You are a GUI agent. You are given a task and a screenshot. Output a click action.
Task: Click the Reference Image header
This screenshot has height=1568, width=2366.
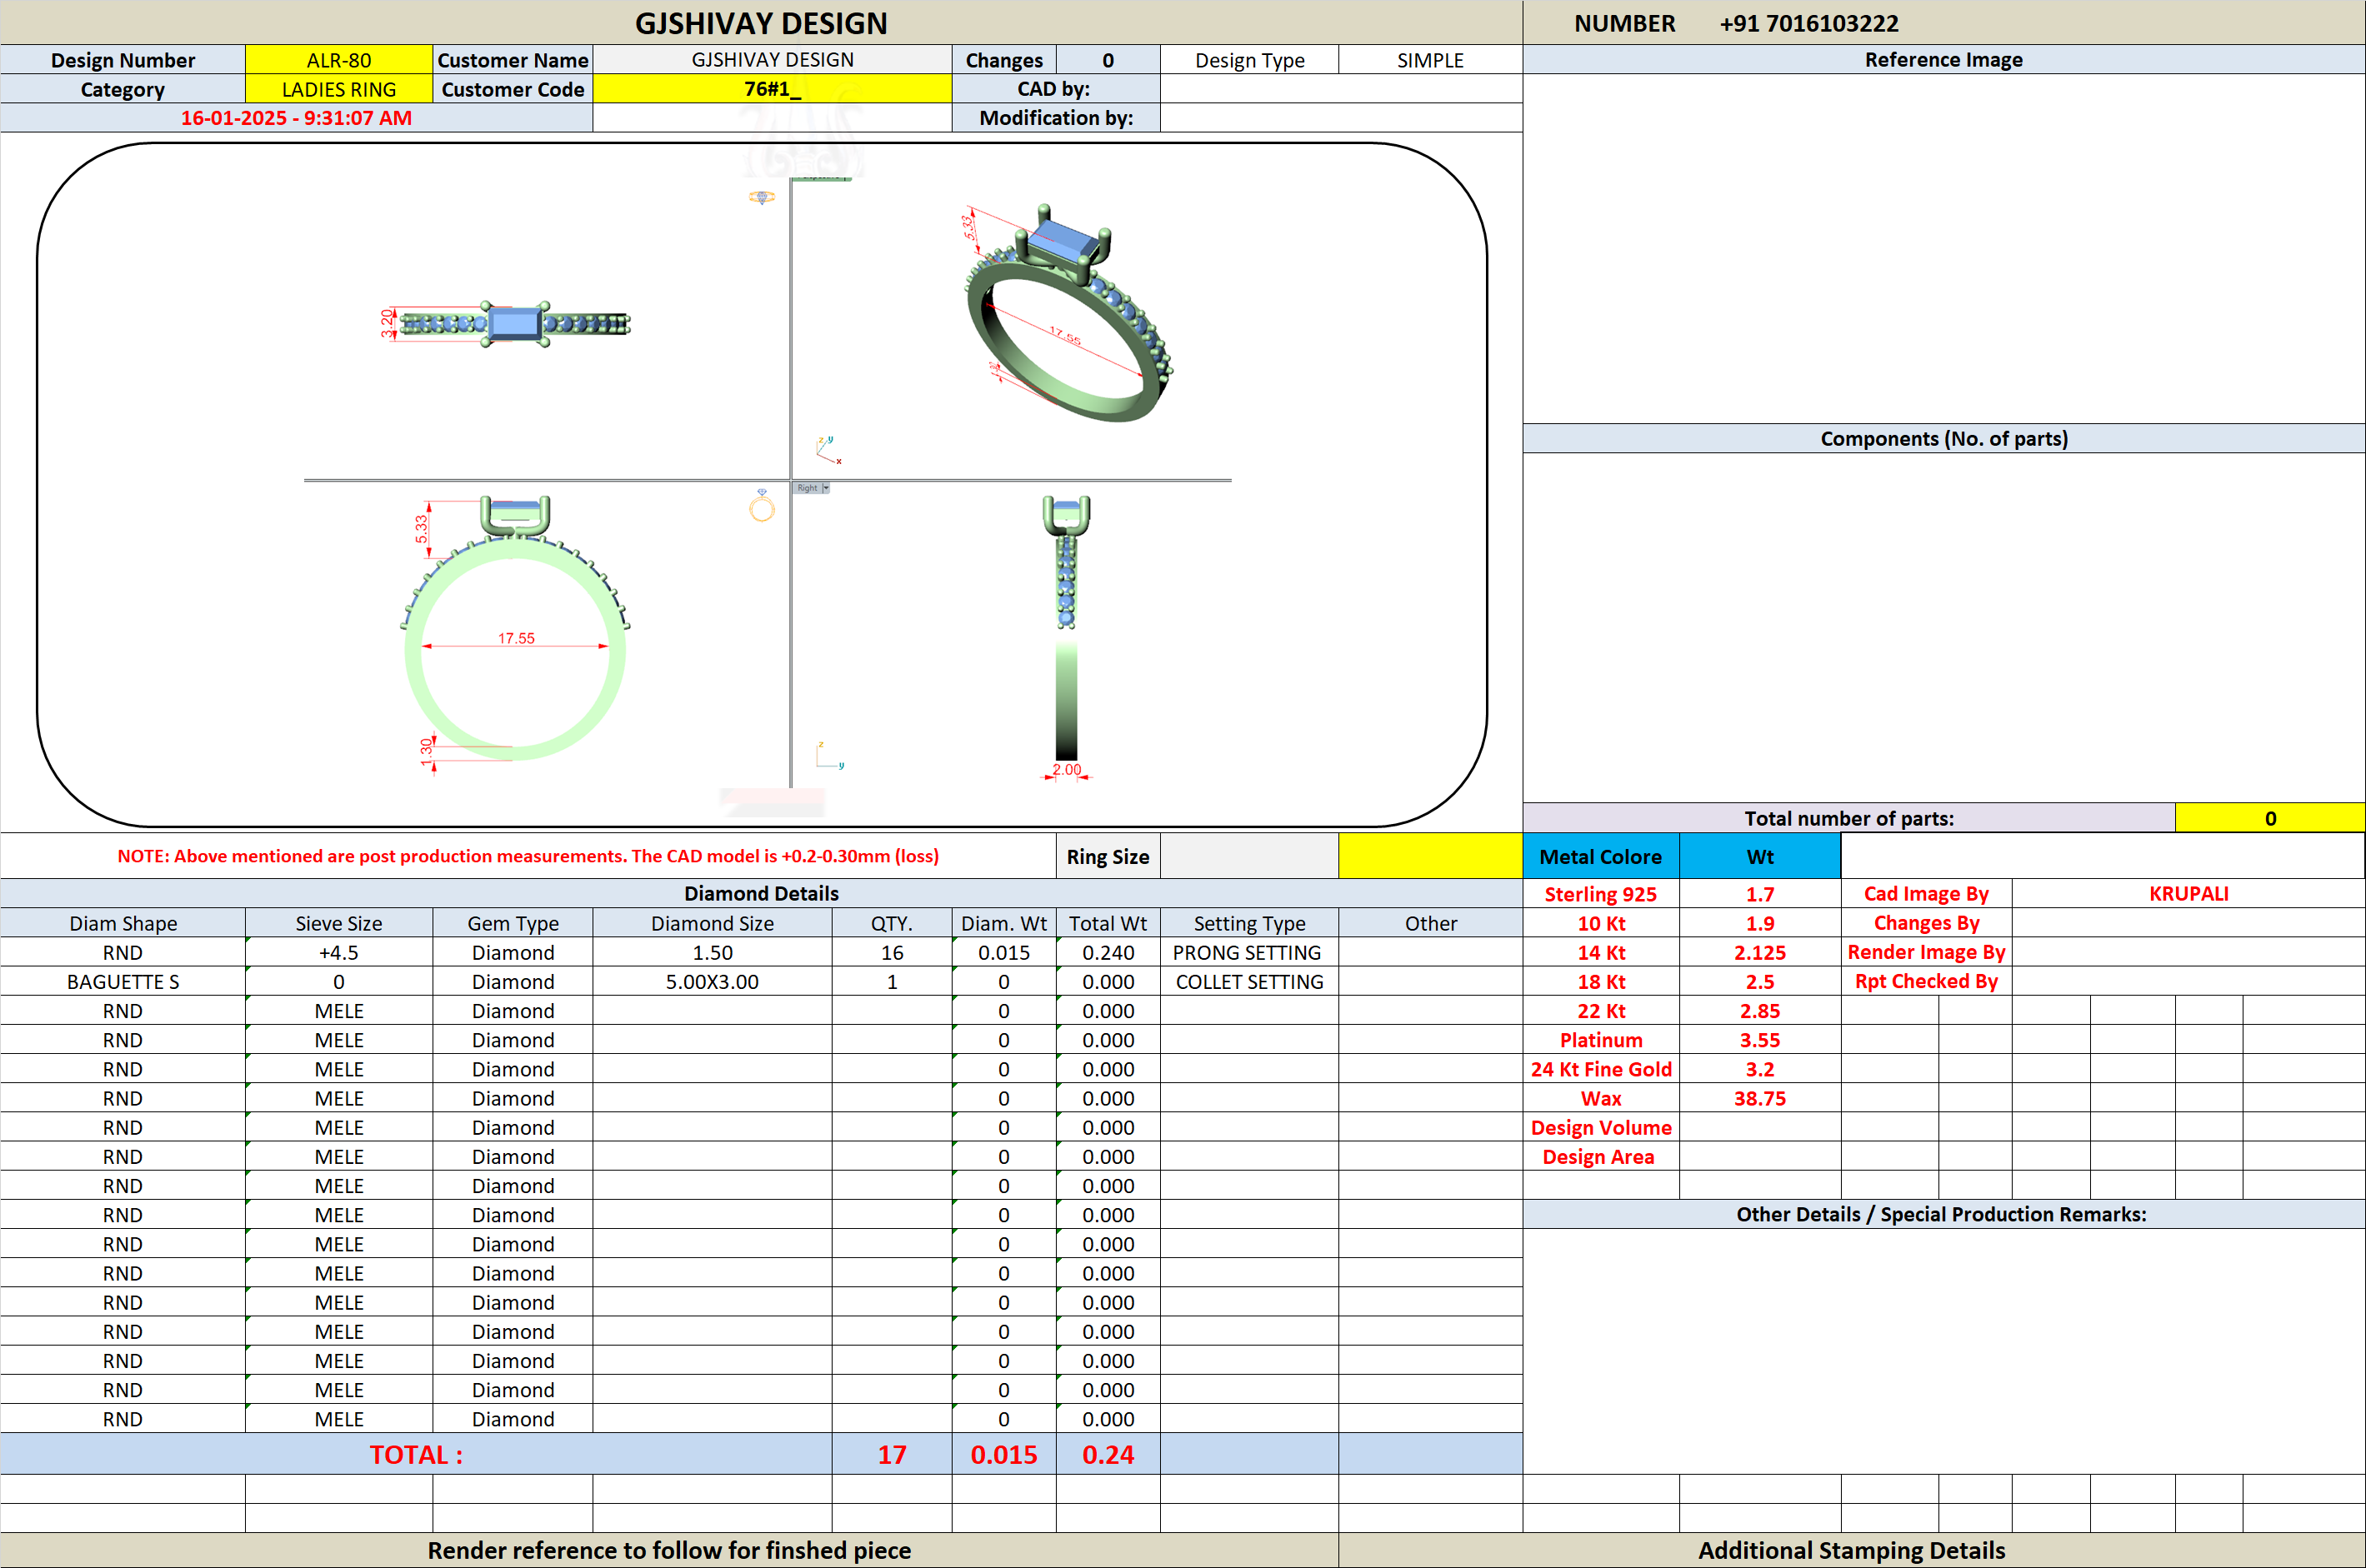pos(1943,60)
